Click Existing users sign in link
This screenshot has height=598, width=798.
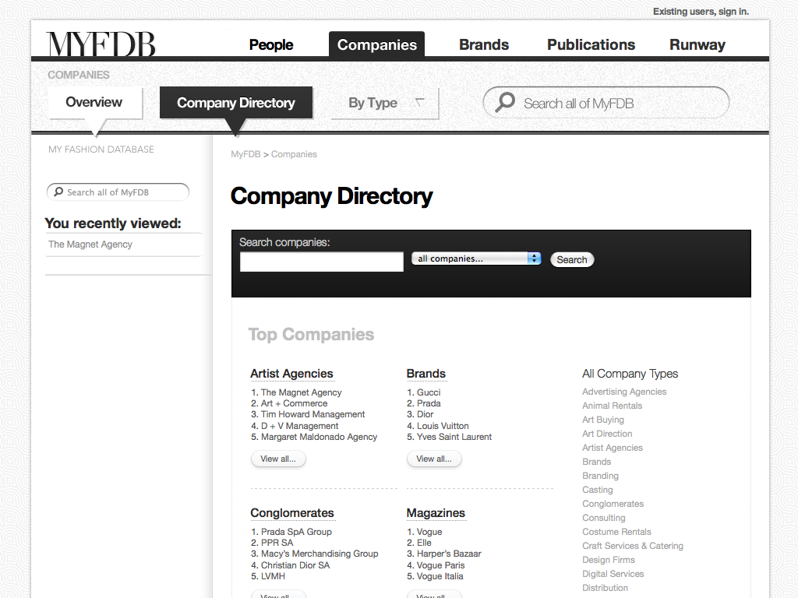701,12
